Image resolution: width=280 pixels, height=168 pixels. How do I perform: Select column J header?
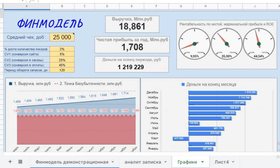pyautogui.click(x=255, y=6)
